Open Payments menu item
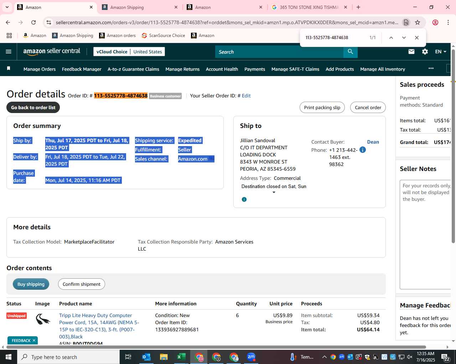The width and height of the screenshot is (456, 364). 255,69
